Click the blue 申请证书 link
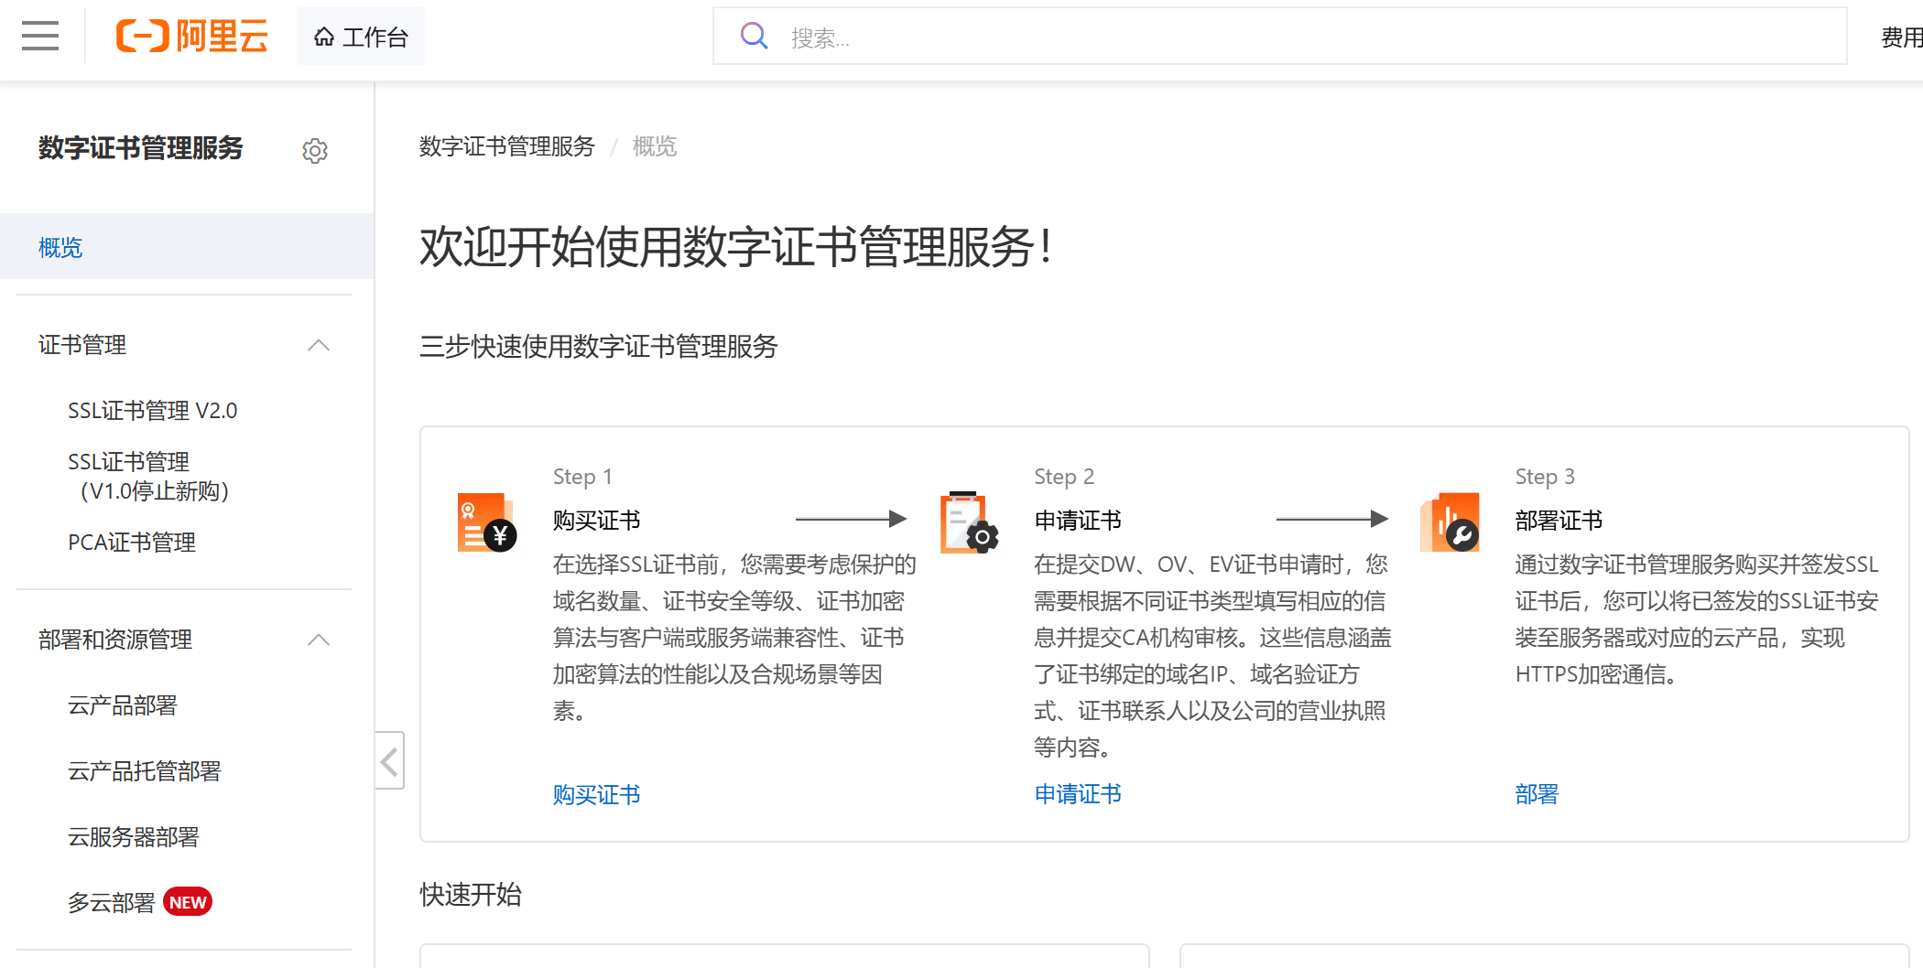The image size is (1923, 968). [1078, 794]
